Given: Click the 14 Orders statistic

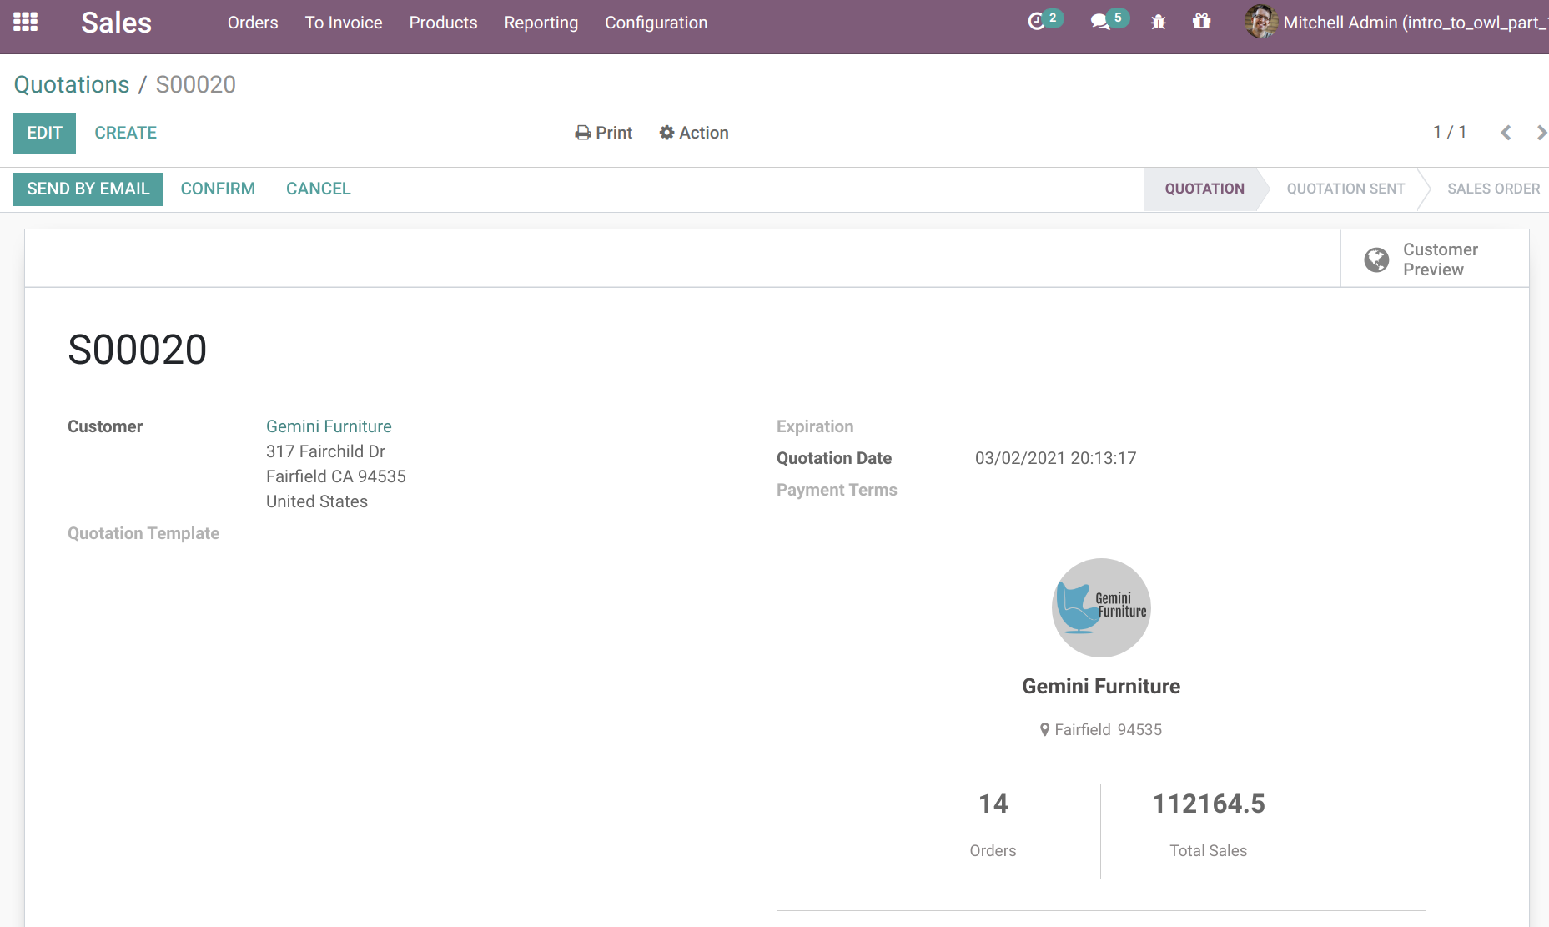Looking at the screenshot, I should tap(993, 825).
